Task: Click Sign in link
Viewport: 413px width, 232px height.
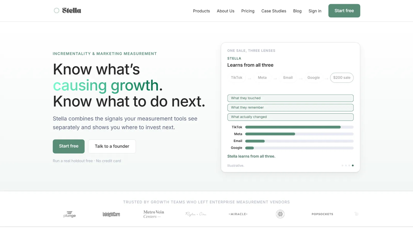Action: 315,11
